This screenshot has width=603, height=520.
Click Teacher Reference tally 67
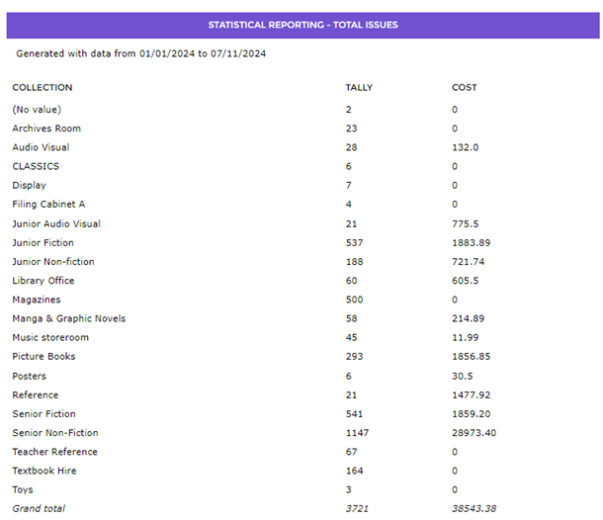352,452
